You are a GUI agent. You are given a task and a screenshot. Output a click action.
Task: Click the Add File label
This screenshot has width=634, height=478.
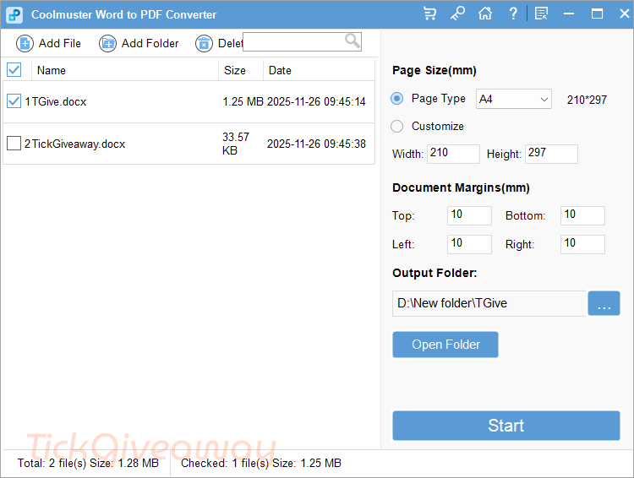tap(60, 43)
